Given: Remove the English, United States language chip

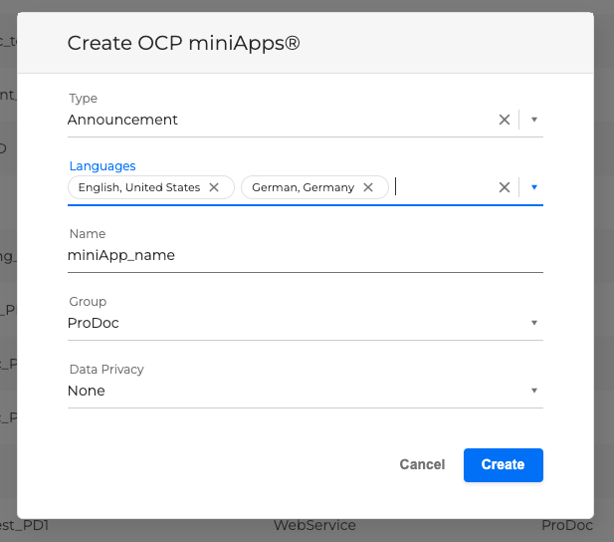Looking at the screenshot, I should 214,187.
